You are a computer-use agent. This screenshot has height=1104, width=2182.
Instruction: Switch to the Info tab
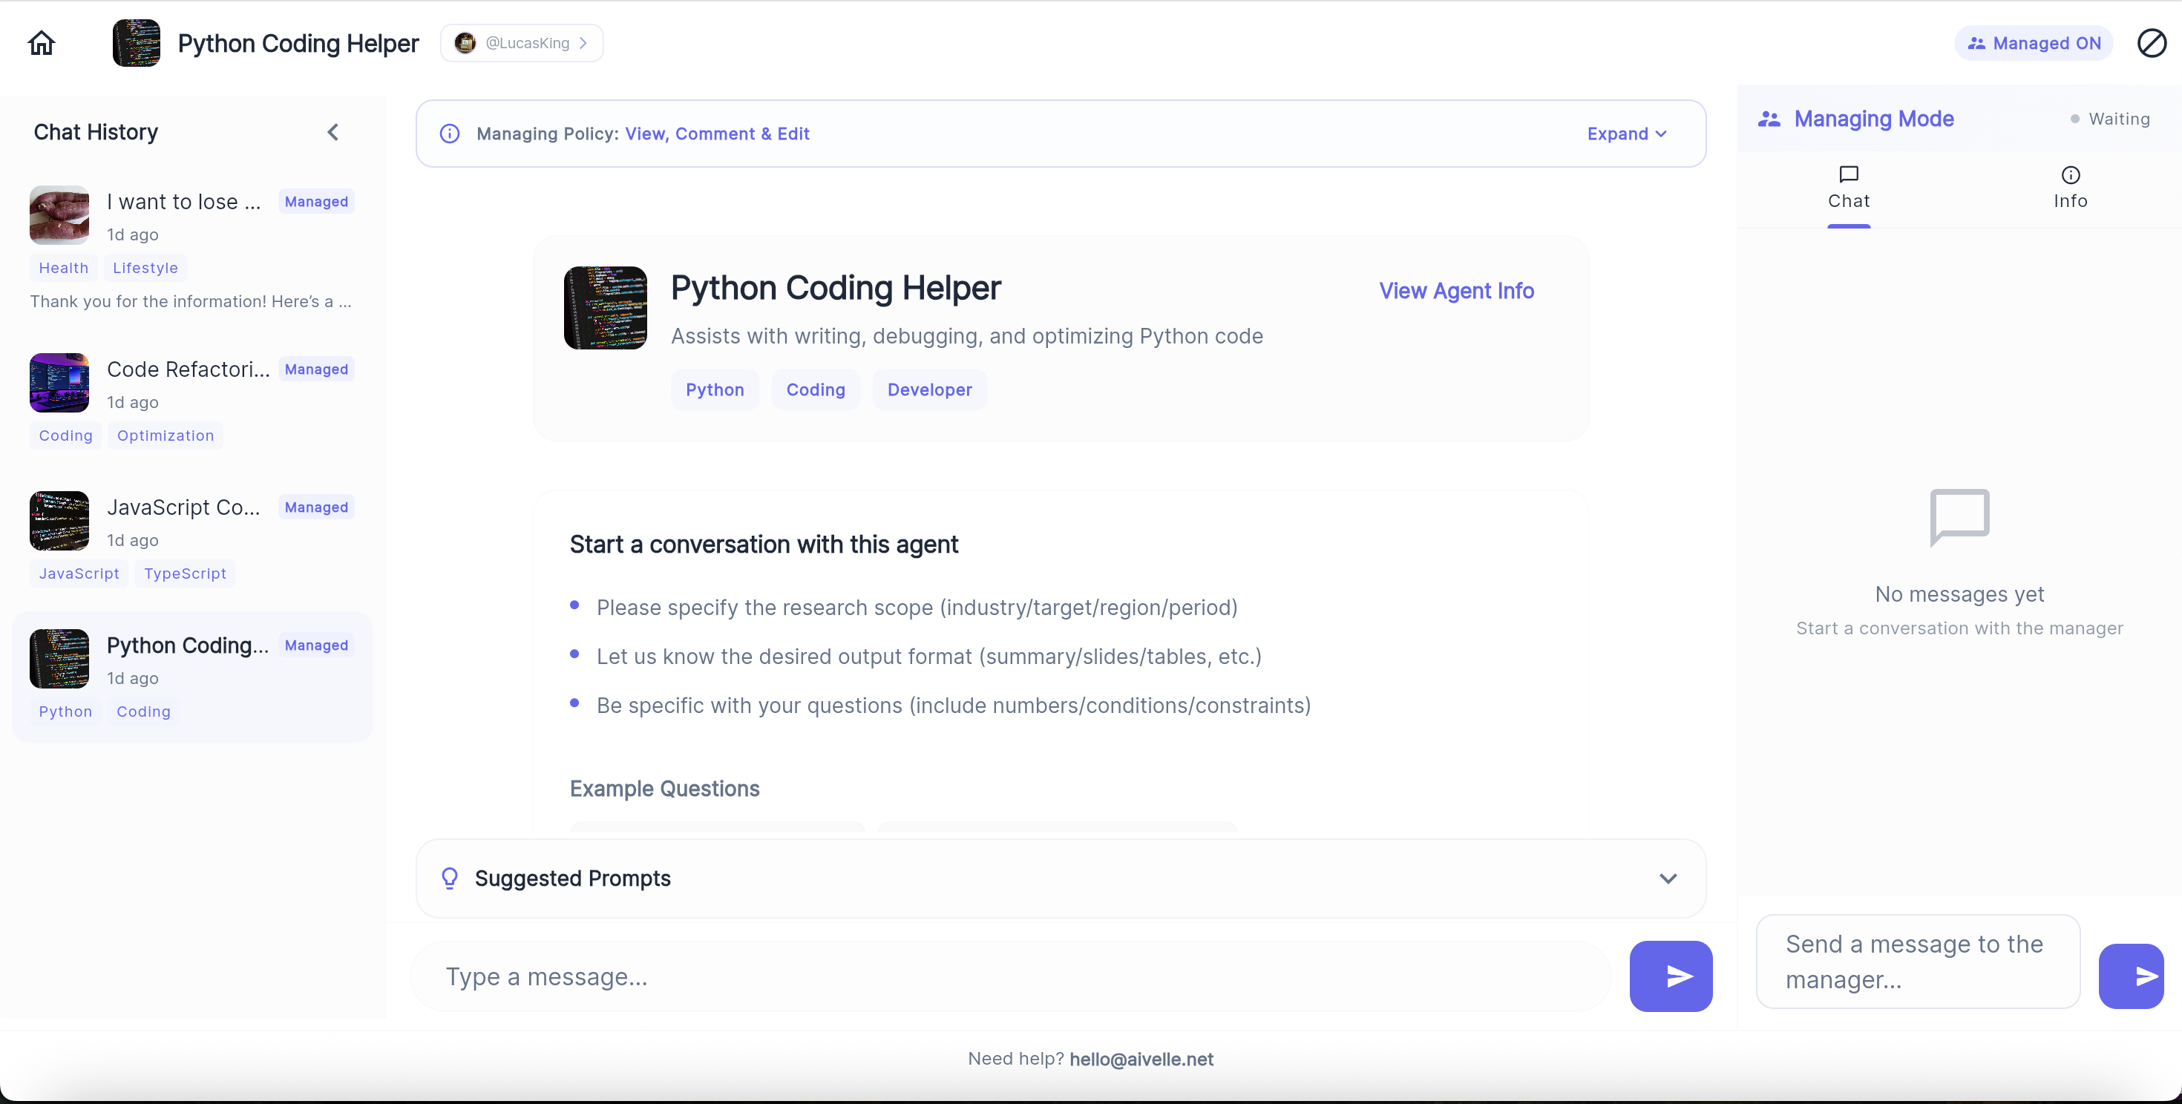(2069, 188)
